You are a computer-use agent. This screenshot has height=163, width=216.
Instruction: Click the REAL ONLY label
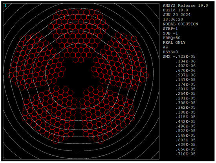point(174,42)
